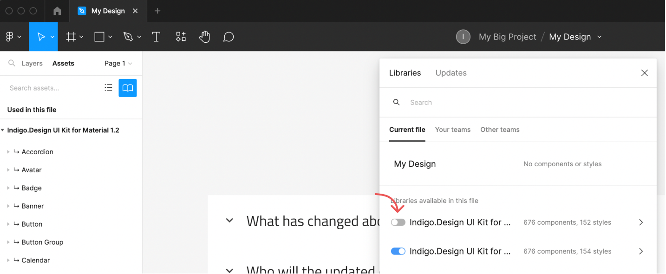The image size is (666, 274).
Task: Select the Hand tool
Action: click(204, 36)
